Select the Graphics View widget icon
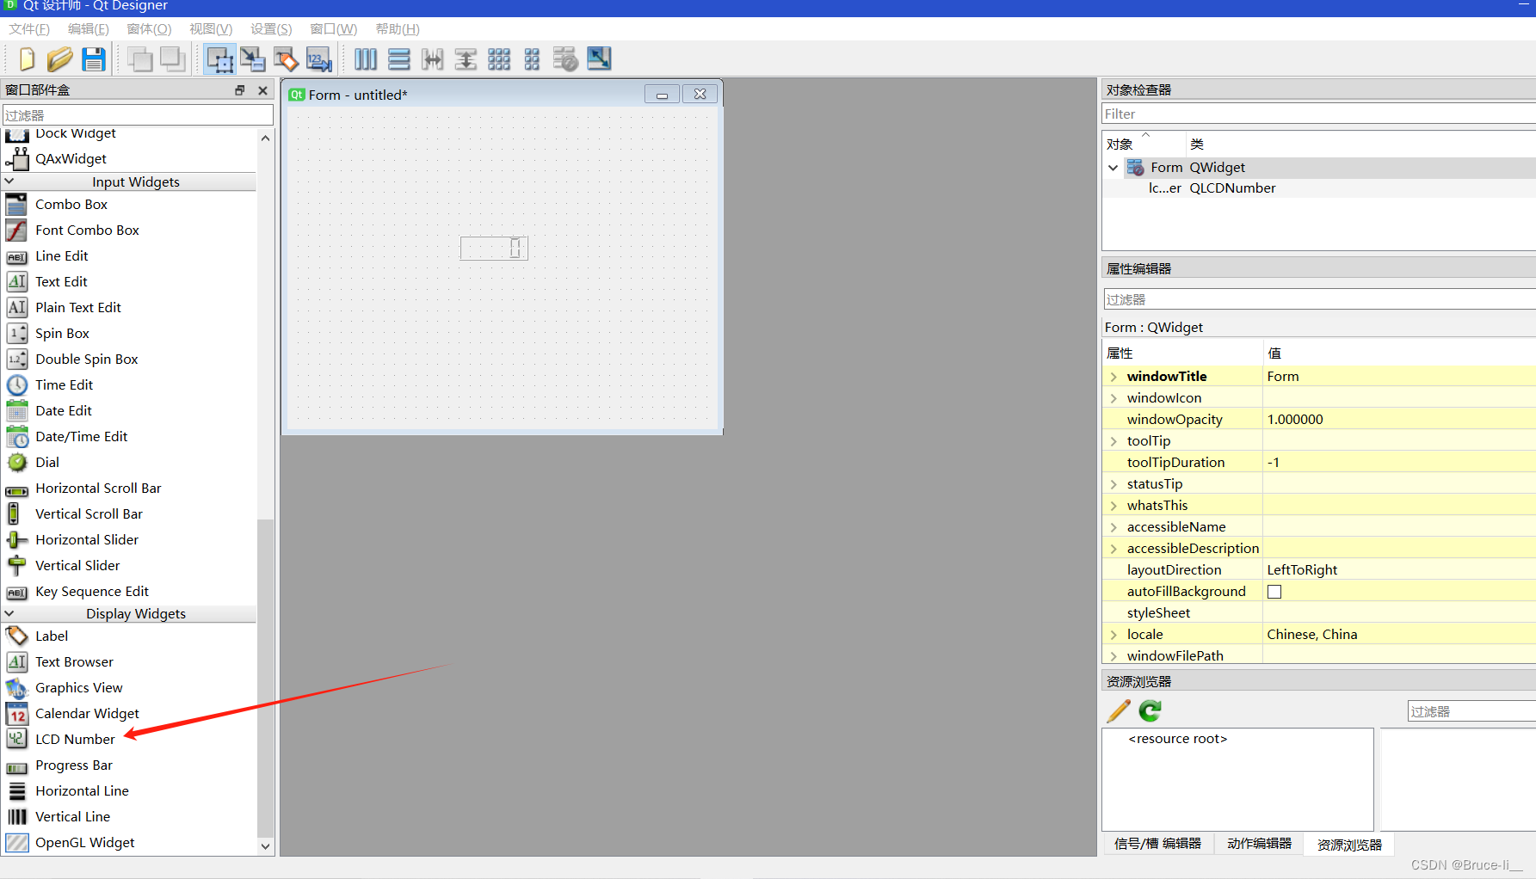This screenshot has height=879, width=1536. (x=17, y=688)
